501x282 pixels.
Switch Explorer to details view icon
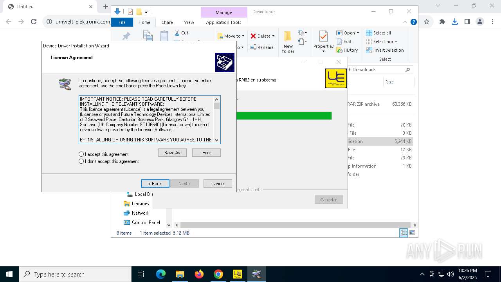pyautogui.click(x=403, y=233)
